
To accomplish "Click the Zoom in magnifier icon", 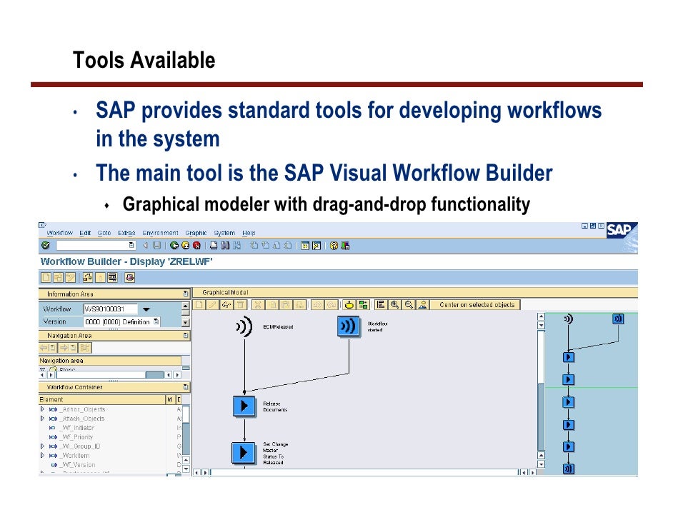I will pyautogui.click(x=395, y=304).
